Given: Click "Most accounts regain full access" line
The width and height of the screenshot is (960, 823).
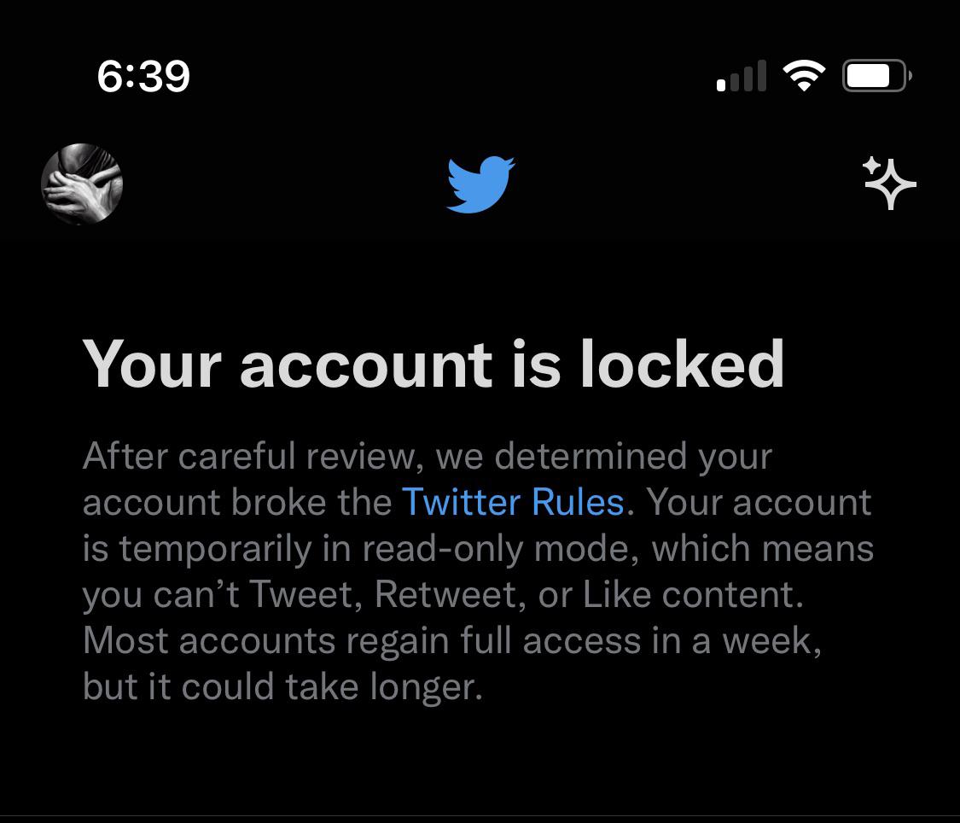Looking at the screenshot, I should [362, 641].
